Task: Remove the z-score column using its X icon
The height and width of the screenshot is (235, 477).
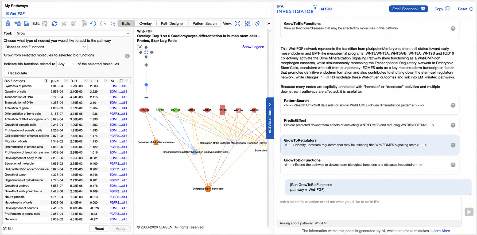Action: click(x=106, y=81)
